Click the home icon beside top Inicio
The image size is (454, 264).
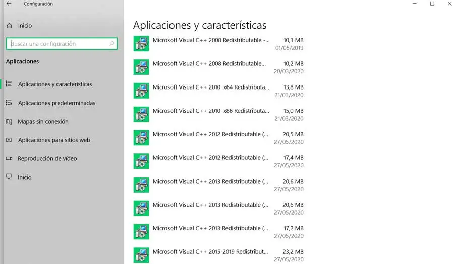point(9,26)
